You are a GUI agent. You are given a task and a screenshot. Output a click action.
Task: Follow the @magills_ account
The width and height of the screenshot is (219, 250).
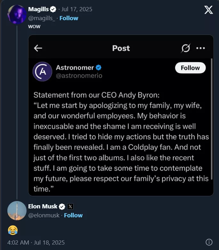point(69,18)
